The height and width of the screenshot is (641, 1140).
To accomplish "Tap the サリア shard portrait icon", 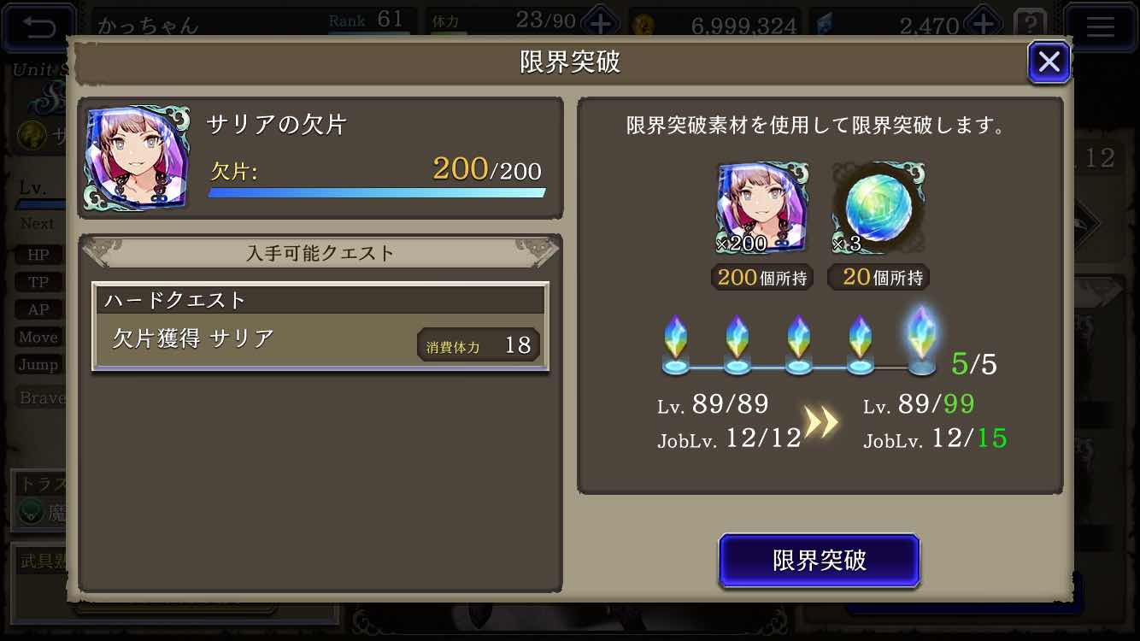I will pos(138,158).
